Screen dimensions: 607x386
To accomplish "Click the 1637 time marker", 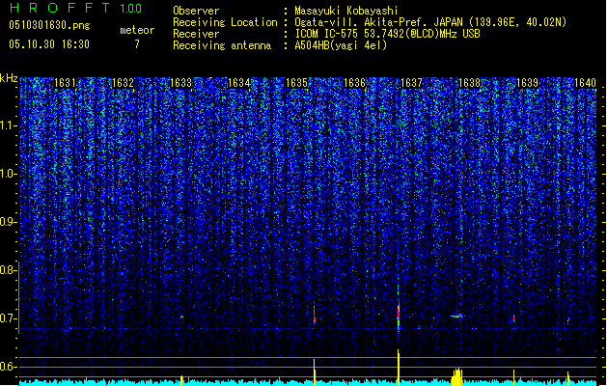I will tap(411, 83).
